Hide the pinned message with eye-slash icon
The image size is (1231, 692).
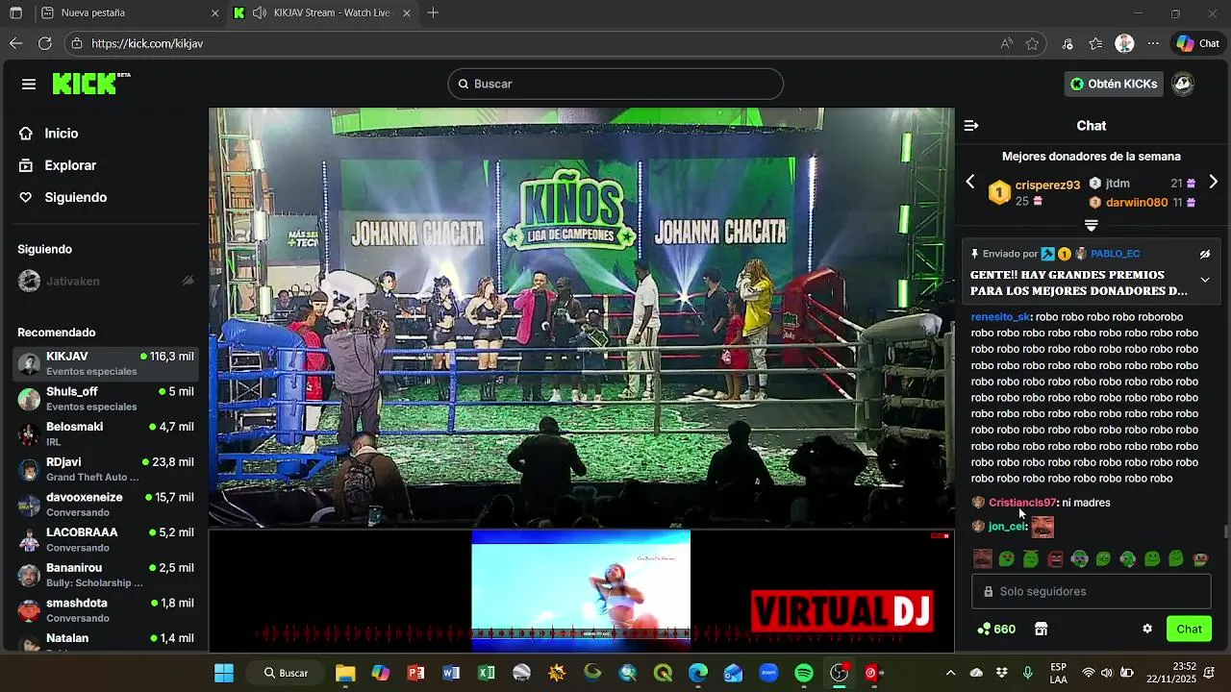(x=1205, y=254)
